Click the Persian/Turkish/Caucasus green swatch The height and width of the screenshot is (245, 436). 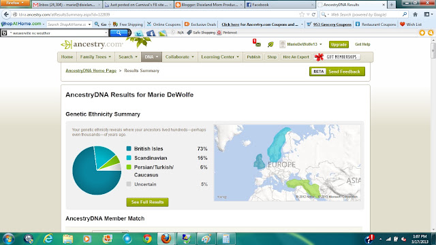[x=129, y=167]
